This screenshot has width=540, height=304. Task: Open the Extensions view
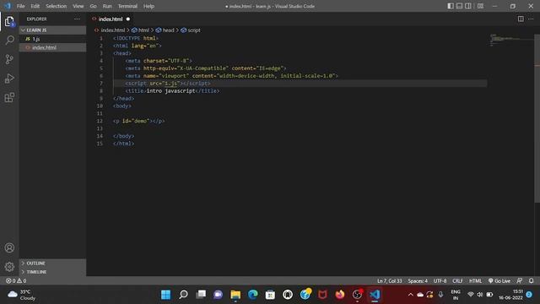[9, 98]
